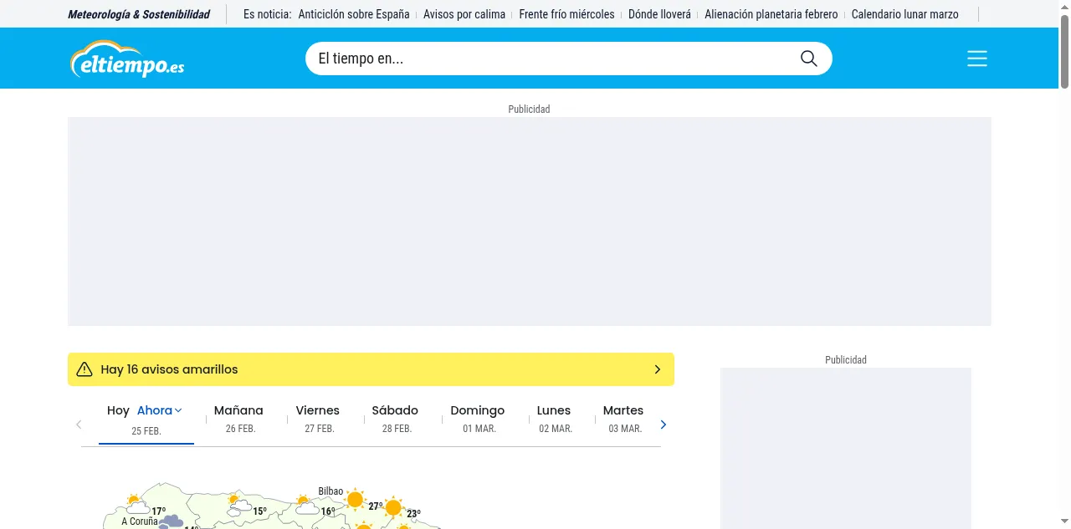Screen dimensions: 1071x529
Task: Show next days with right arrow
Action: tap(664, 425)
